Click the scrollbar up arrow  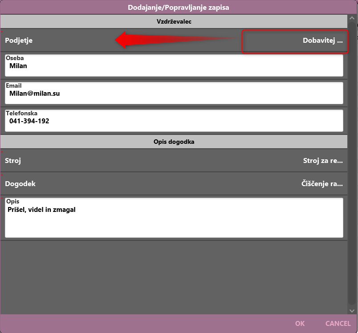coord(352,18)
